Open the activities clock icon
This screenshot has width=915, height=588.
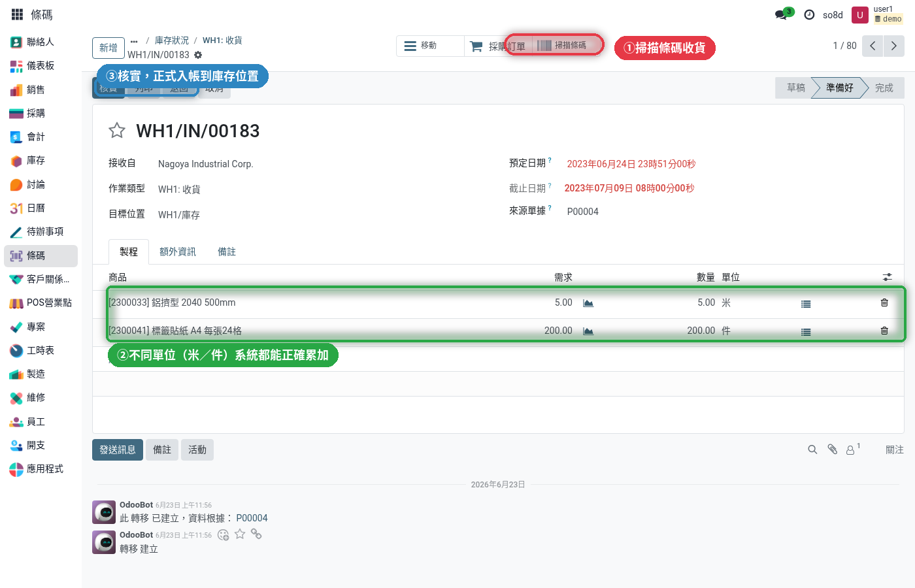[809, 14]
